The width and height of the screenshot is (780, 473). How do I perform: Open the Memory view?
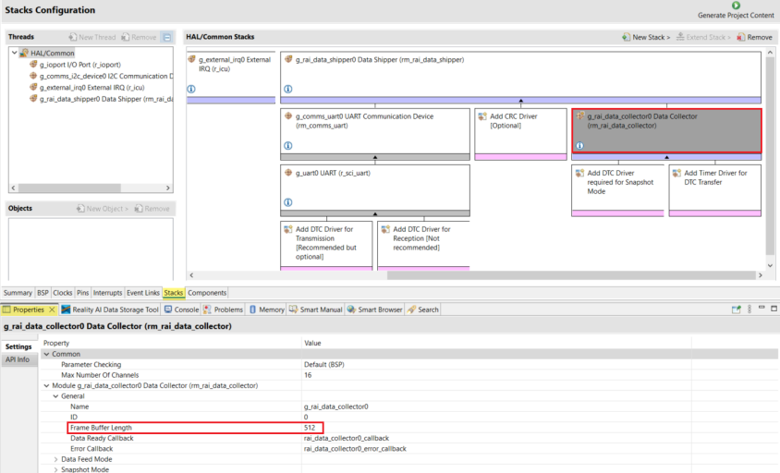pyautogui.click(x=267, y=309)
